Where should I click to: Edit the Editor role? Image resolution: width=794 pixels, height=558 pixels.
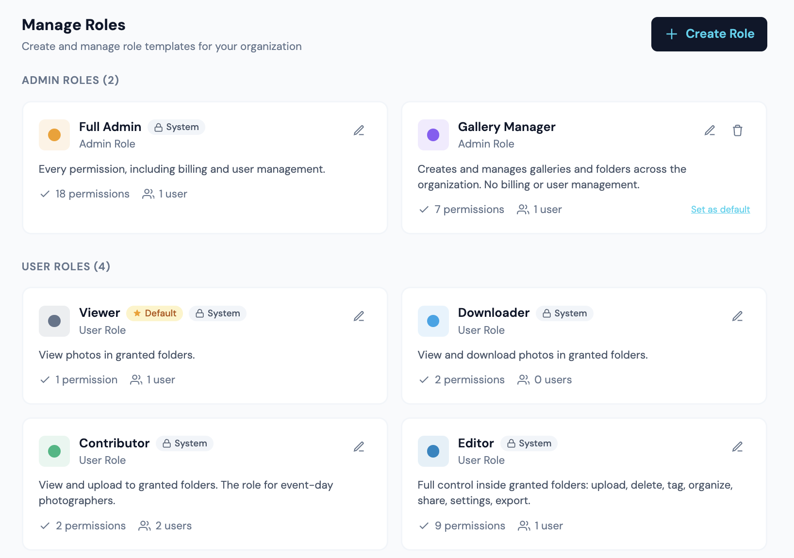click(737, 446)
